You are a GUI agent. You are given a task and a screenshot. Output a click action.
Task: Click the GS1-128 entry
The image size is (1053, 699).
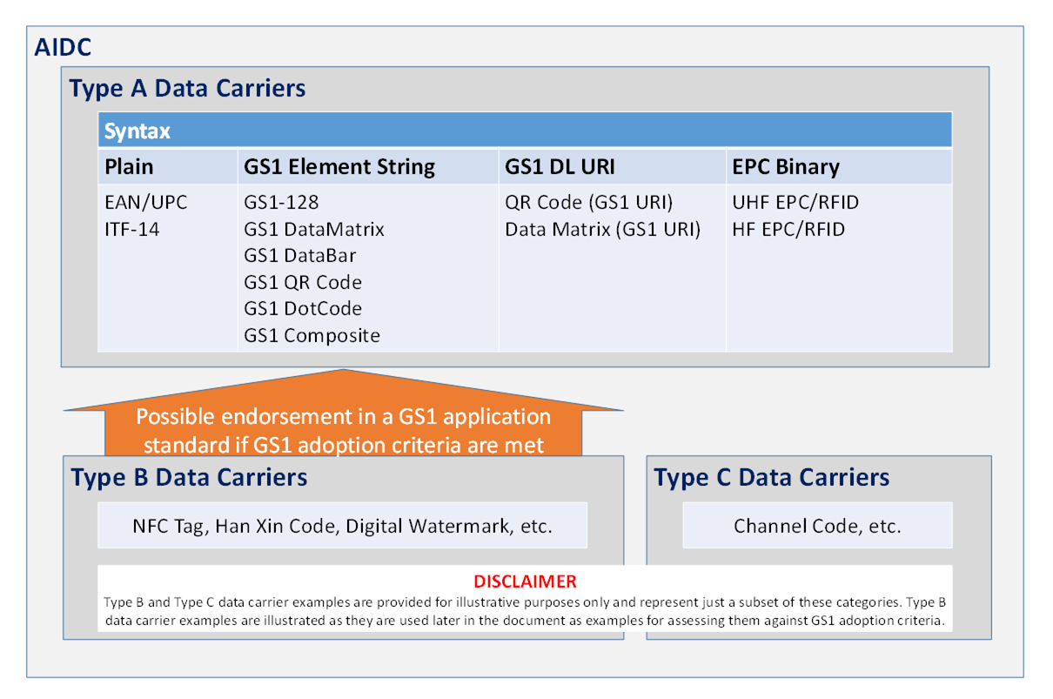(281, 202)
